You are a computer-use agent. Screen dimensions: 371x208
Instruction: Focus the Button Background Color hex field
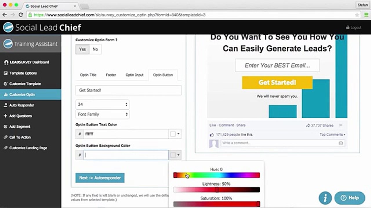pyautogui.click(x=126, y=155)
